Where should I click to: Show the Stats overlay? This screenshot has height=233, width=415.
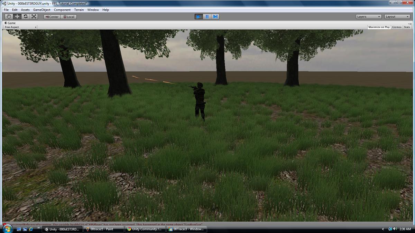407,27
